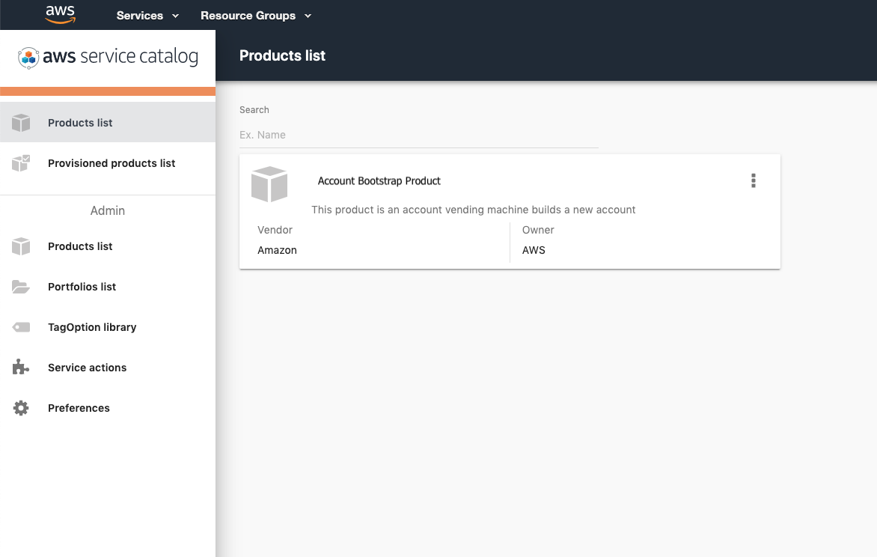Navigate to Portfolios list
Viewport: 877px width, 557px height.
pyautogui.click(x=108, y=287)
